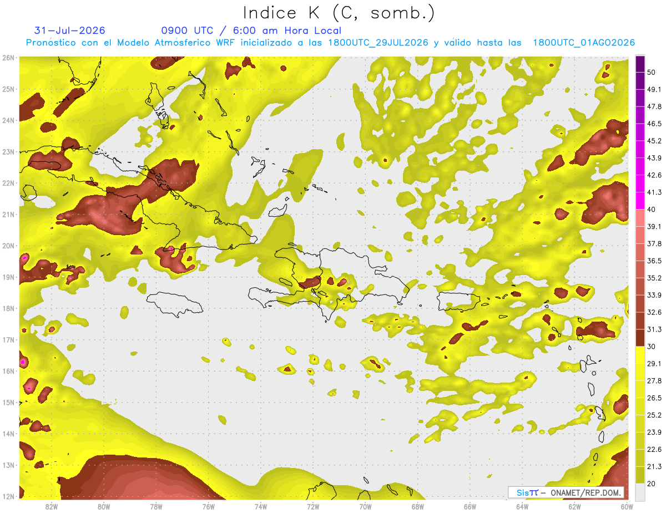Click the "16N" latitude label
The height and width of the screenshot is (514, 666).
point(8,371)
